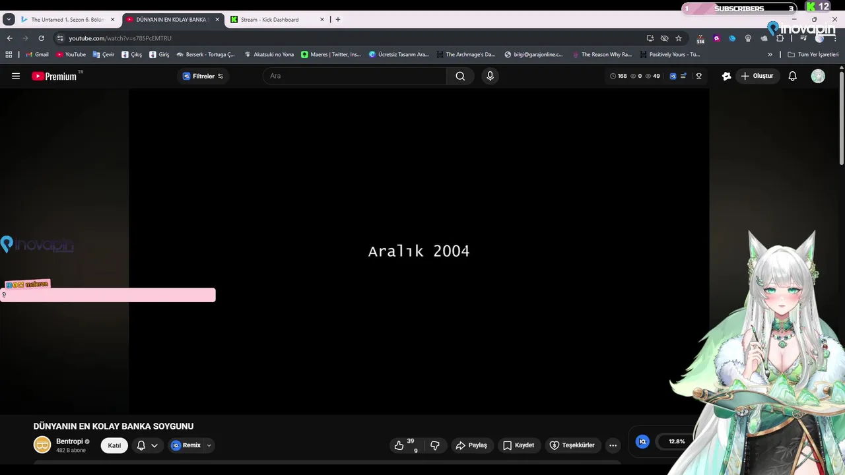Open site information icon in address bar
Image resolution: width=845 pixels, height=475 pixels.
tap(60, 38)
